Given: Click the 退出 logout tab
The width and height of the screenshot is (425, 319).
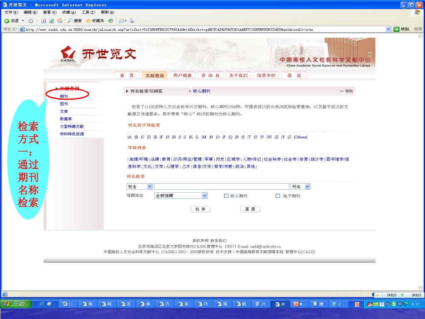Looking at the screenshot, I should [294, 76].
